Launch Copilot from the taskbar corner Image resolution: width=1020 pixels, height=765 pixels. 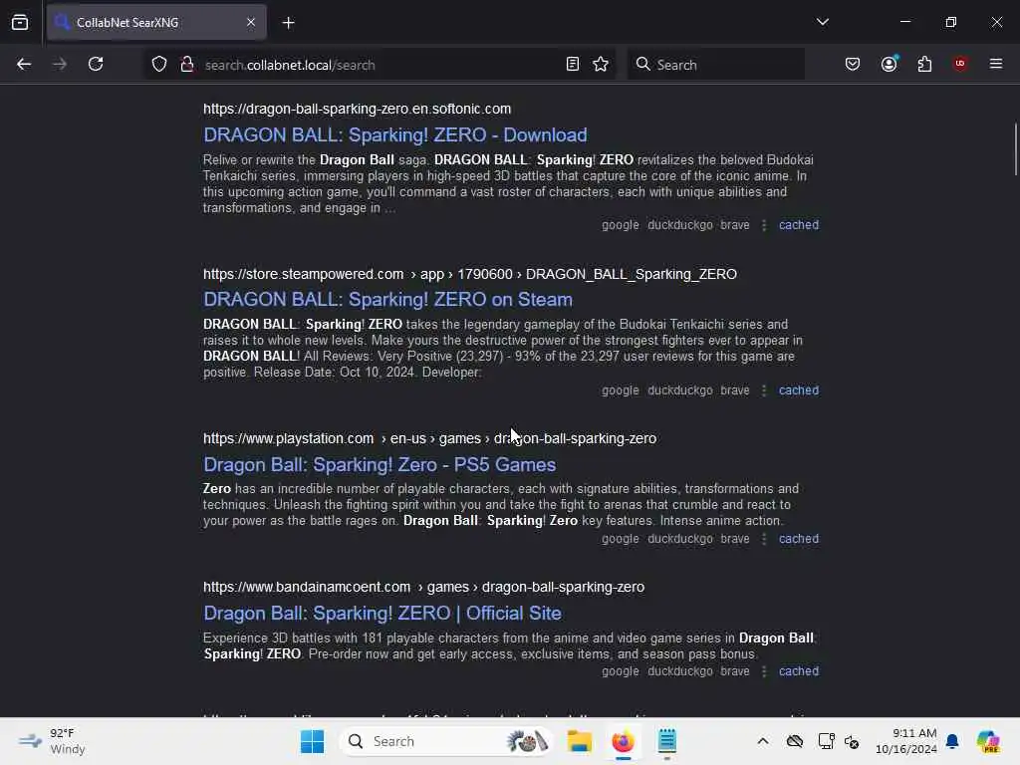coord(988,741)
